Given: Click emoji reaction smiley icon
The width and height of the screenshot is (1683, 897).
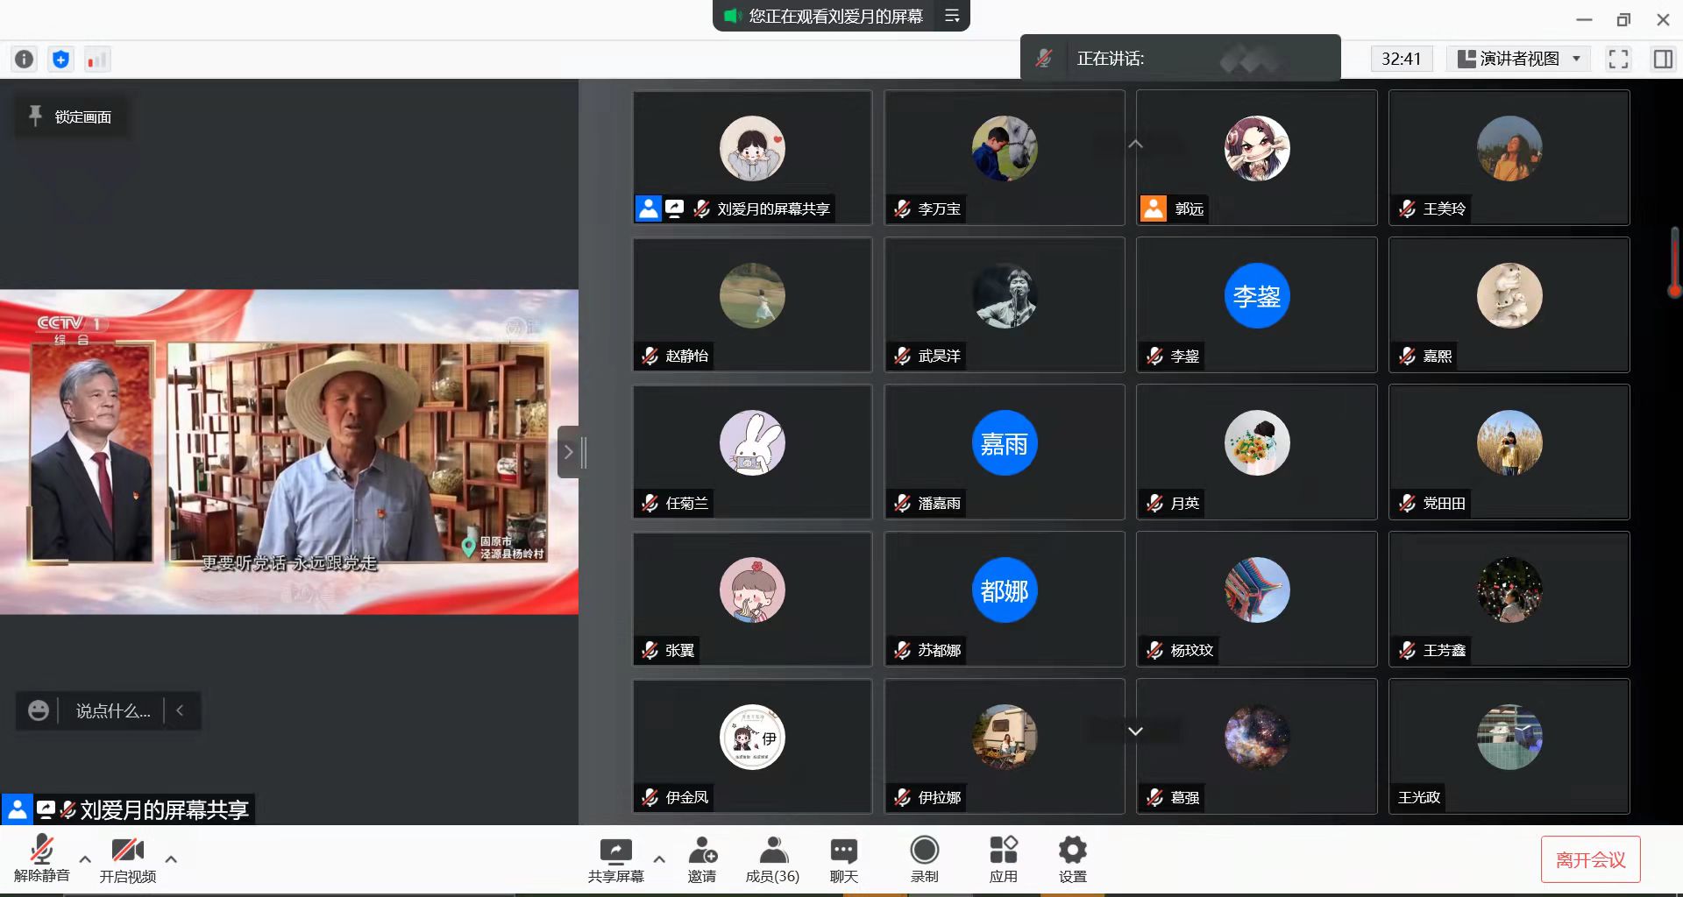Looking at the screenshot, I should [39, 710].
